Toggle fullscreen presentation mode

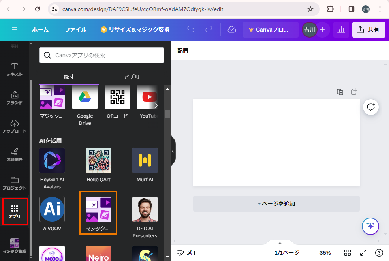(x=363, y=253)
